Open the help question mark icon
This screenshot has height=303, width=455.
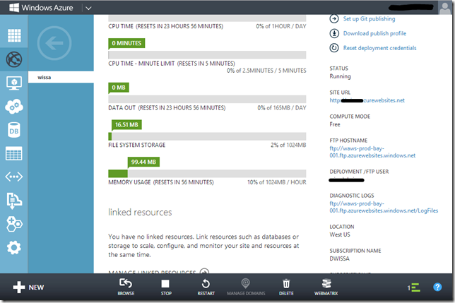tap(437, 287)
